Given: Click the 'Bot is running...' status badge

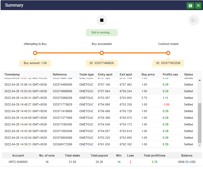Looking at the screenshot, I should click(x=102, y=32).
